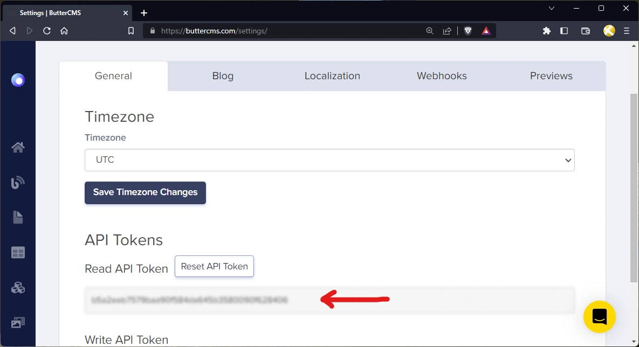The height and width of the screenshot is (347, 639).
Task: Click the browser home icon
Action: click(x=64, y=31)
